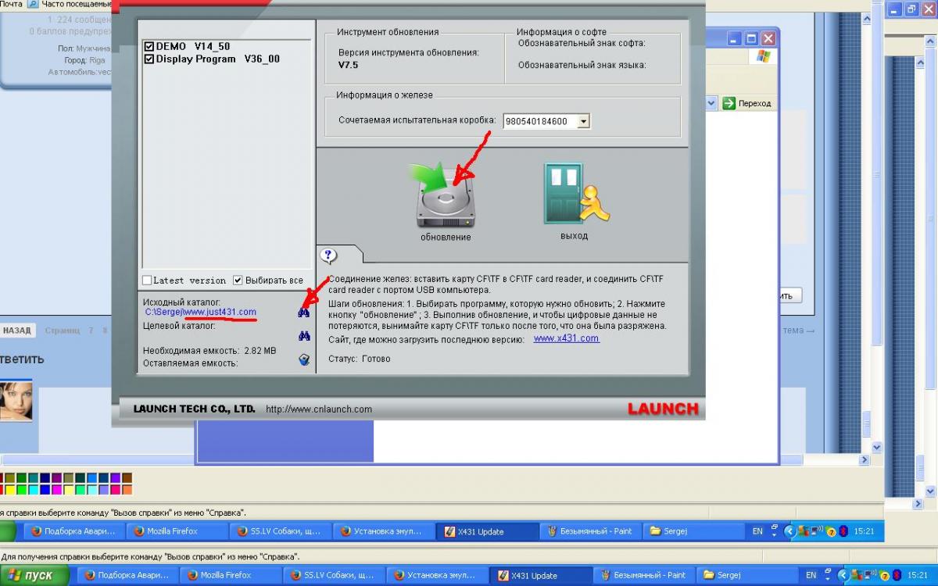Image resolution: width=938 pixels, height=586 pixels.
Task: Select the orange swatch in Paint palette
Action: [127, 490]
